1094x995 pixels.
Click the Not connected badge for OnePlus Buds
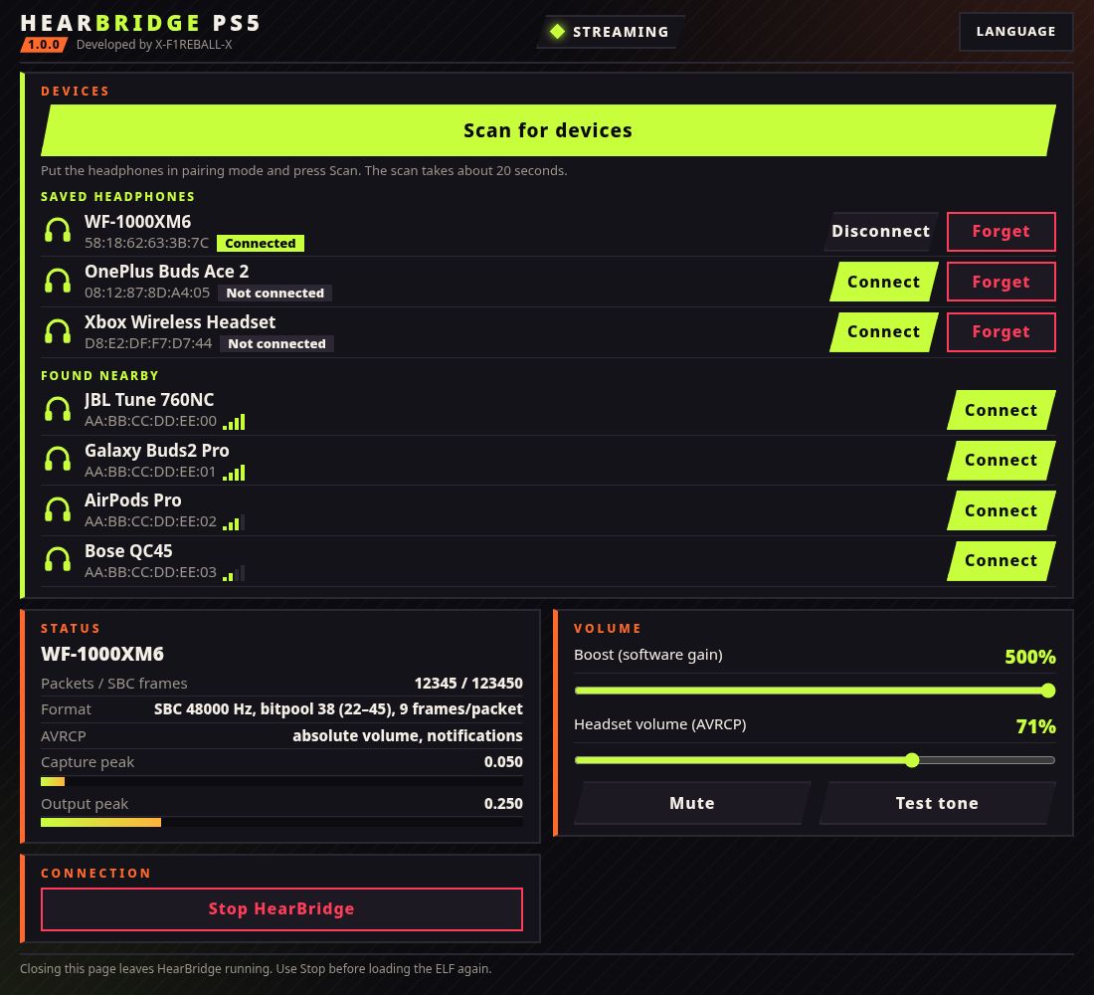click(274, 294)
